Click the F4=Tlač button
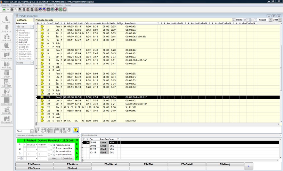The height and width of the screenshot is (171, 283). [149, 164]
